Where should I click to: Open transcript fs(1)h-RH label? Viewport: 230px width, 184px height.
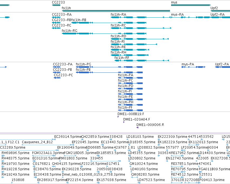[118, 52]
